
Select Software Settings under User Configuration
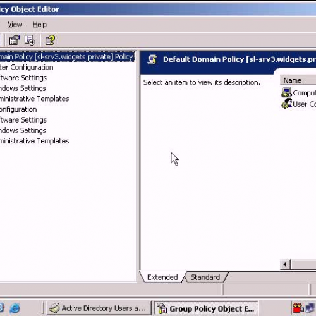pyautogui.click(x=23, y=120)
